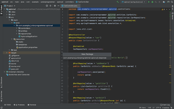Screen dimensions: 174x109
Task: Select the mvnw.cmd file
Action: (14, 66)
